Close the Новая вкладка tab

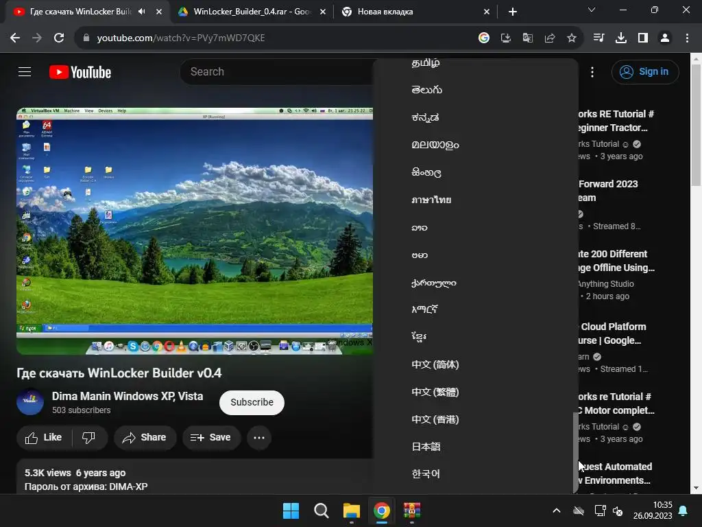[487, 12]
